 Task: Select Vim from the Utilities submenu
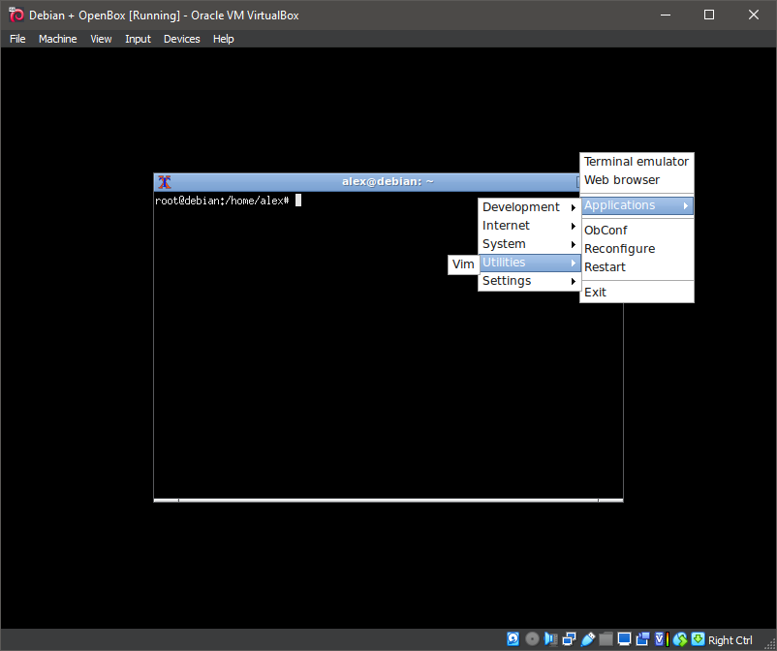tap(462, 263)
